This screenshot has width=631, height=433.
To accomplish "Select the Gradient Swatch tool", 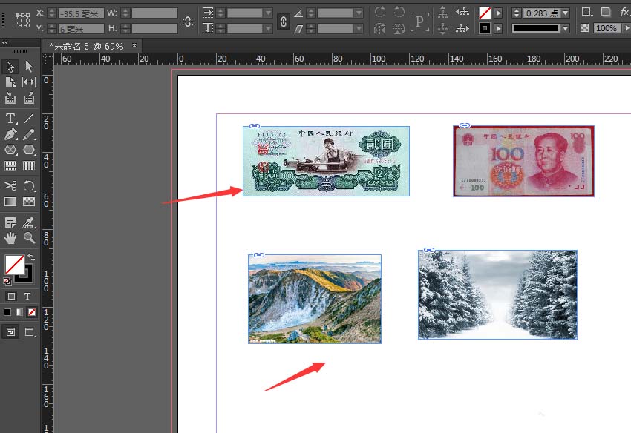I will click(x=10, y=202).
